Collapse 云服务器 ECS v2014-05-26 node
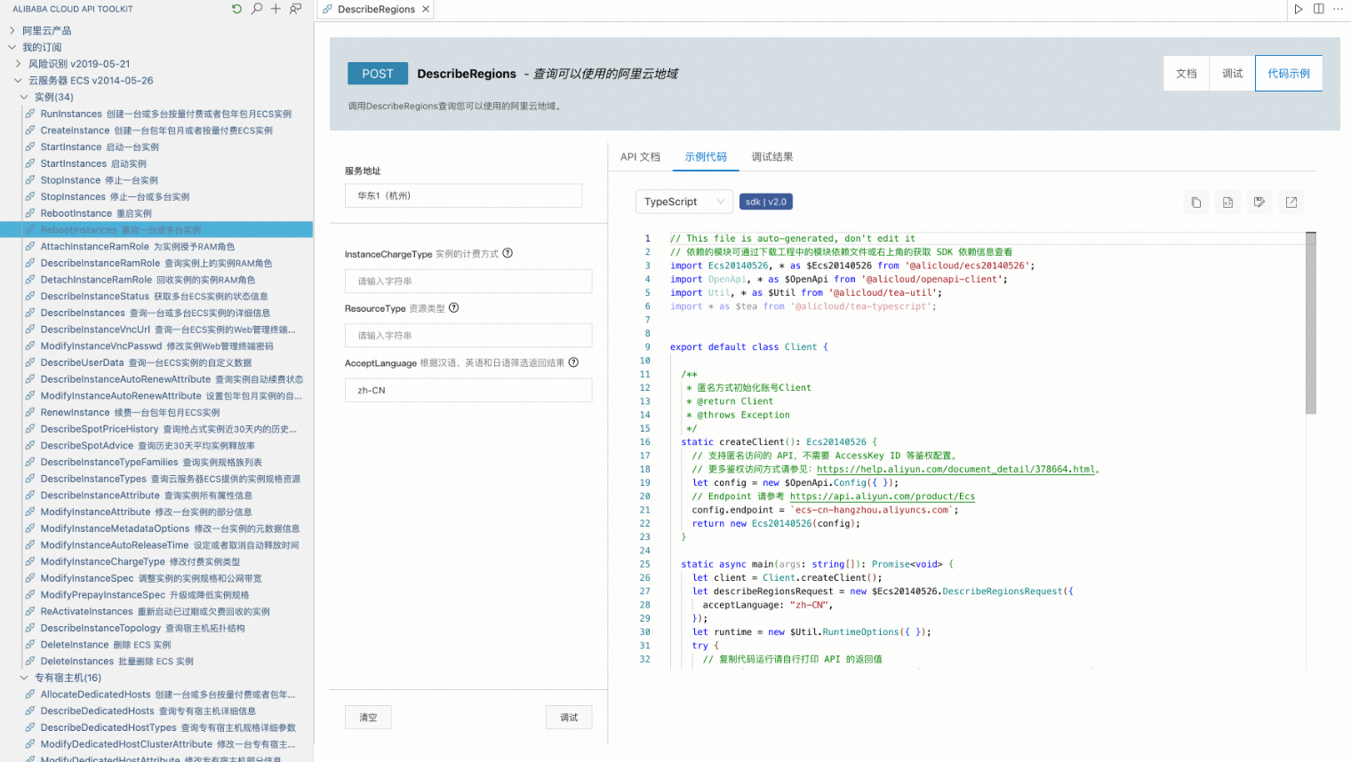The width and height of the screenshot is (1351, 762). (x=19, y=81)
